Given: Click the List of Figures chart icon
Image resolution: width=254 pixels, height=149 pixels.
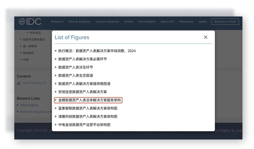Looking at the screenshot, I should coord(18,83).
